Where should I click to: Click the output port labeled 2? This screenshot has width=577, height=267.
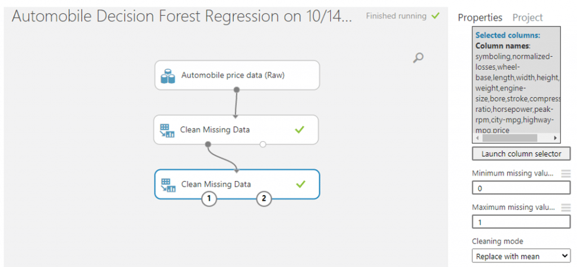264,199
